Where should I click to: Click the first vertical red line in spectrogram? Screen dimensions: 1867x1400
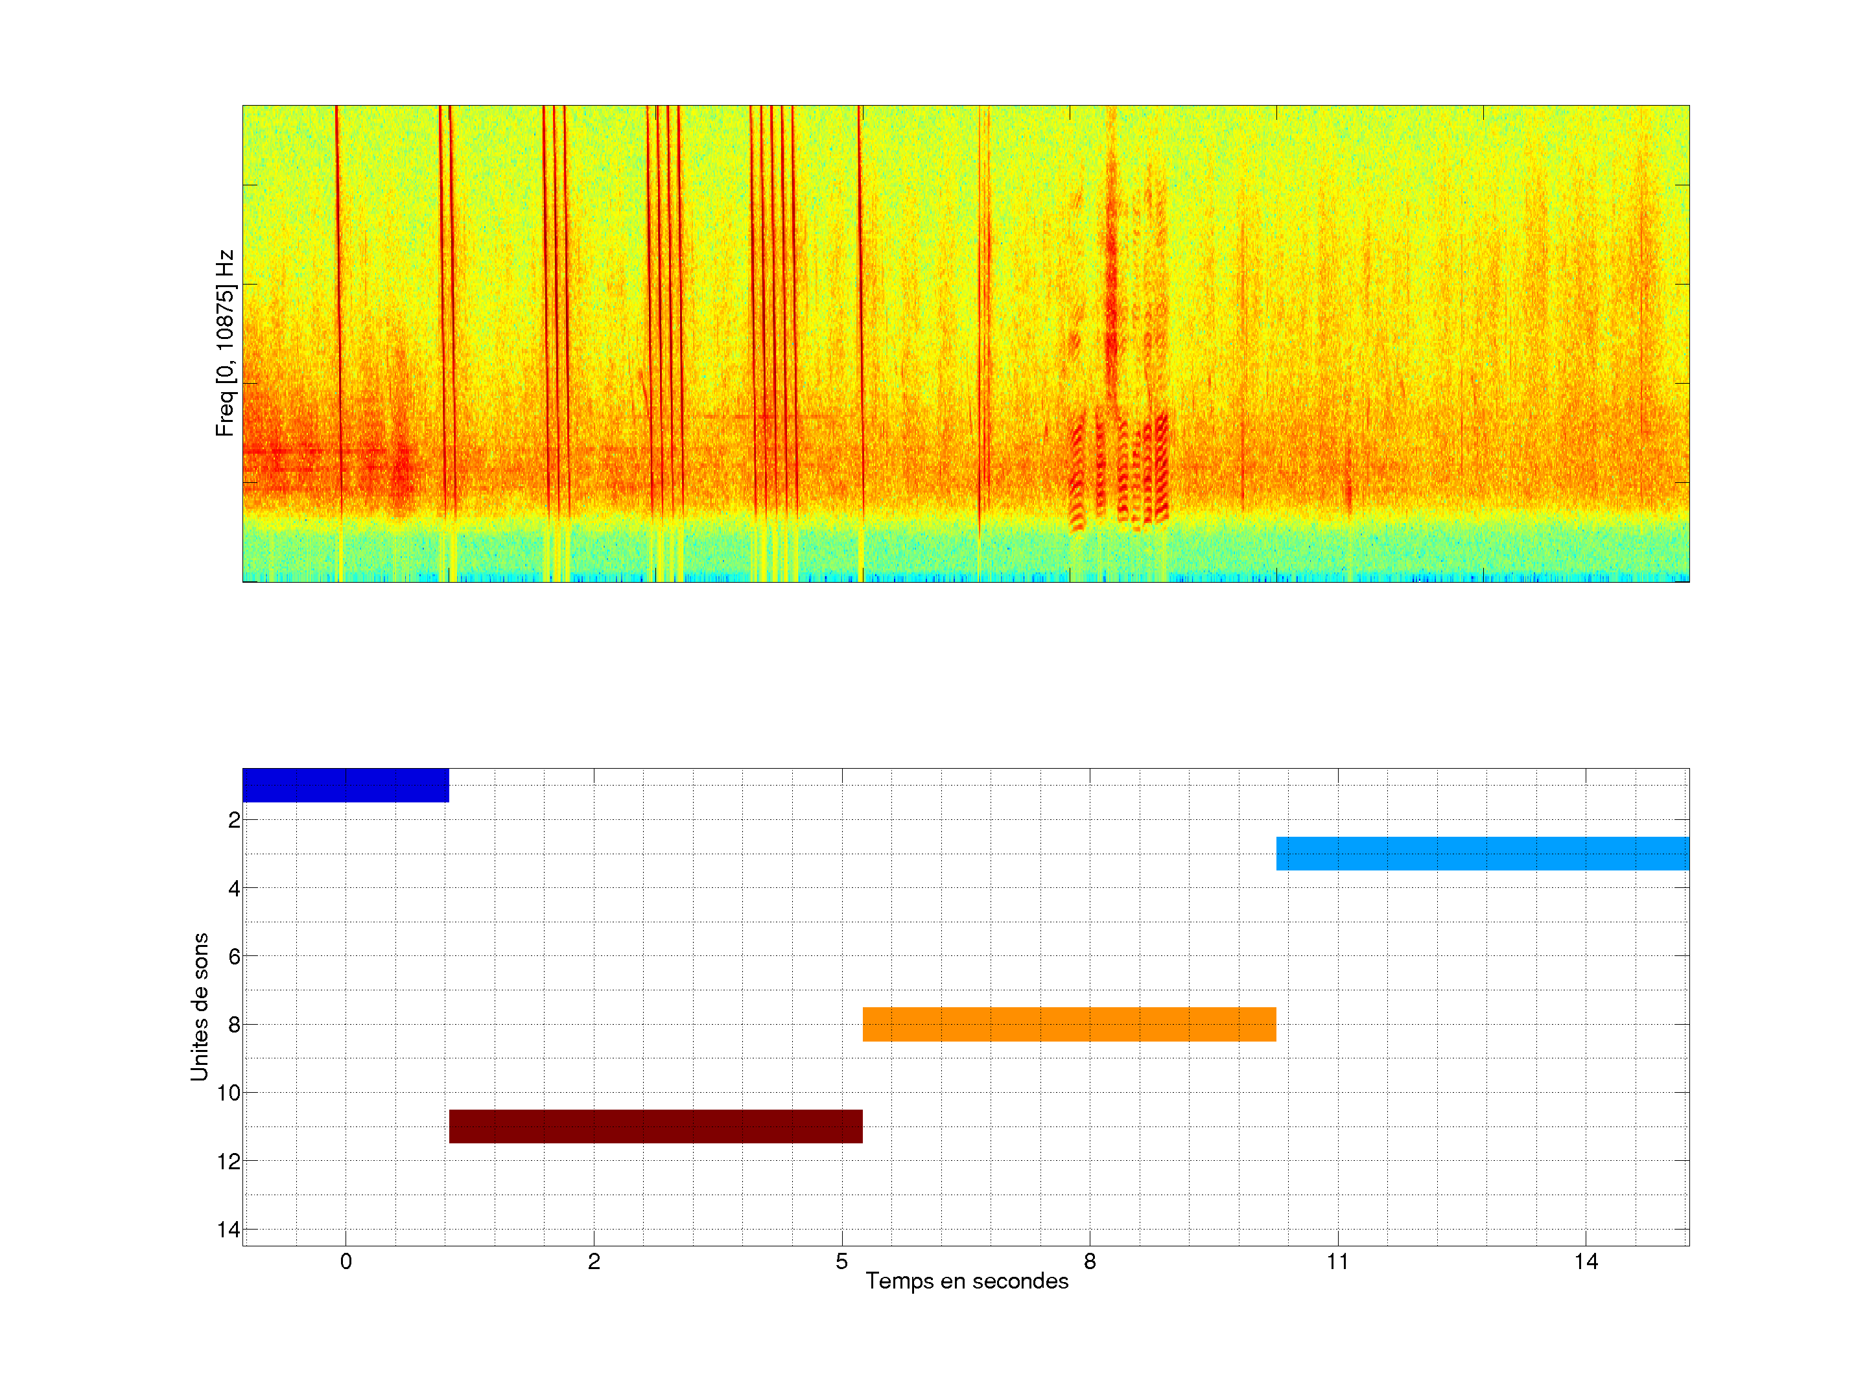(x=338, y=296)
